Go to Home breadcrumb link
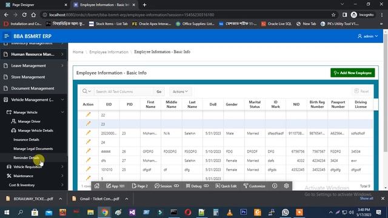The width and height of the screenshot is (388, 218). 78,52
